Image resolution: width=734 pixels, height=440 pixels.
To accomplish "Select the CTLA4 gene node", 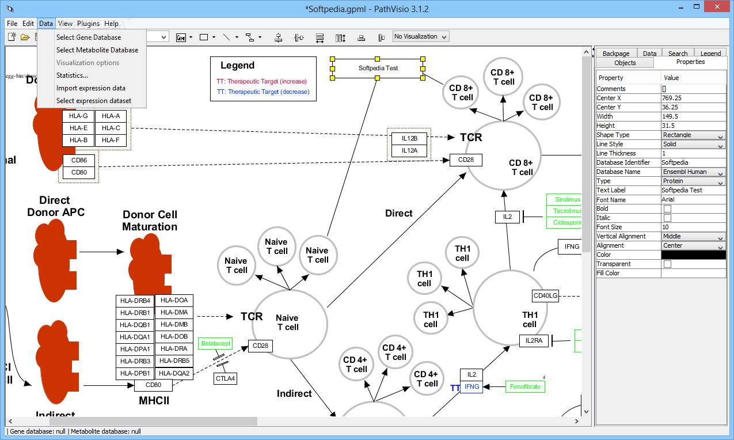I will pos(225,378).
